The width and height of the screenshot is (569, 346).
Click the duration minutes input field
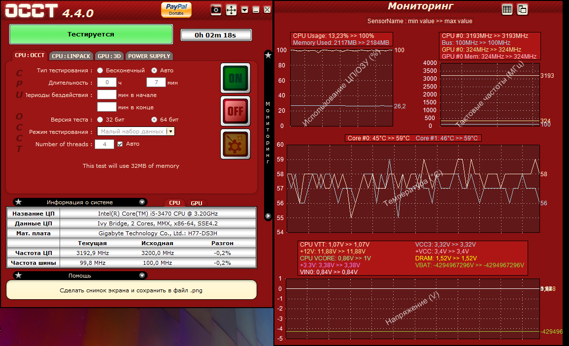156,82
